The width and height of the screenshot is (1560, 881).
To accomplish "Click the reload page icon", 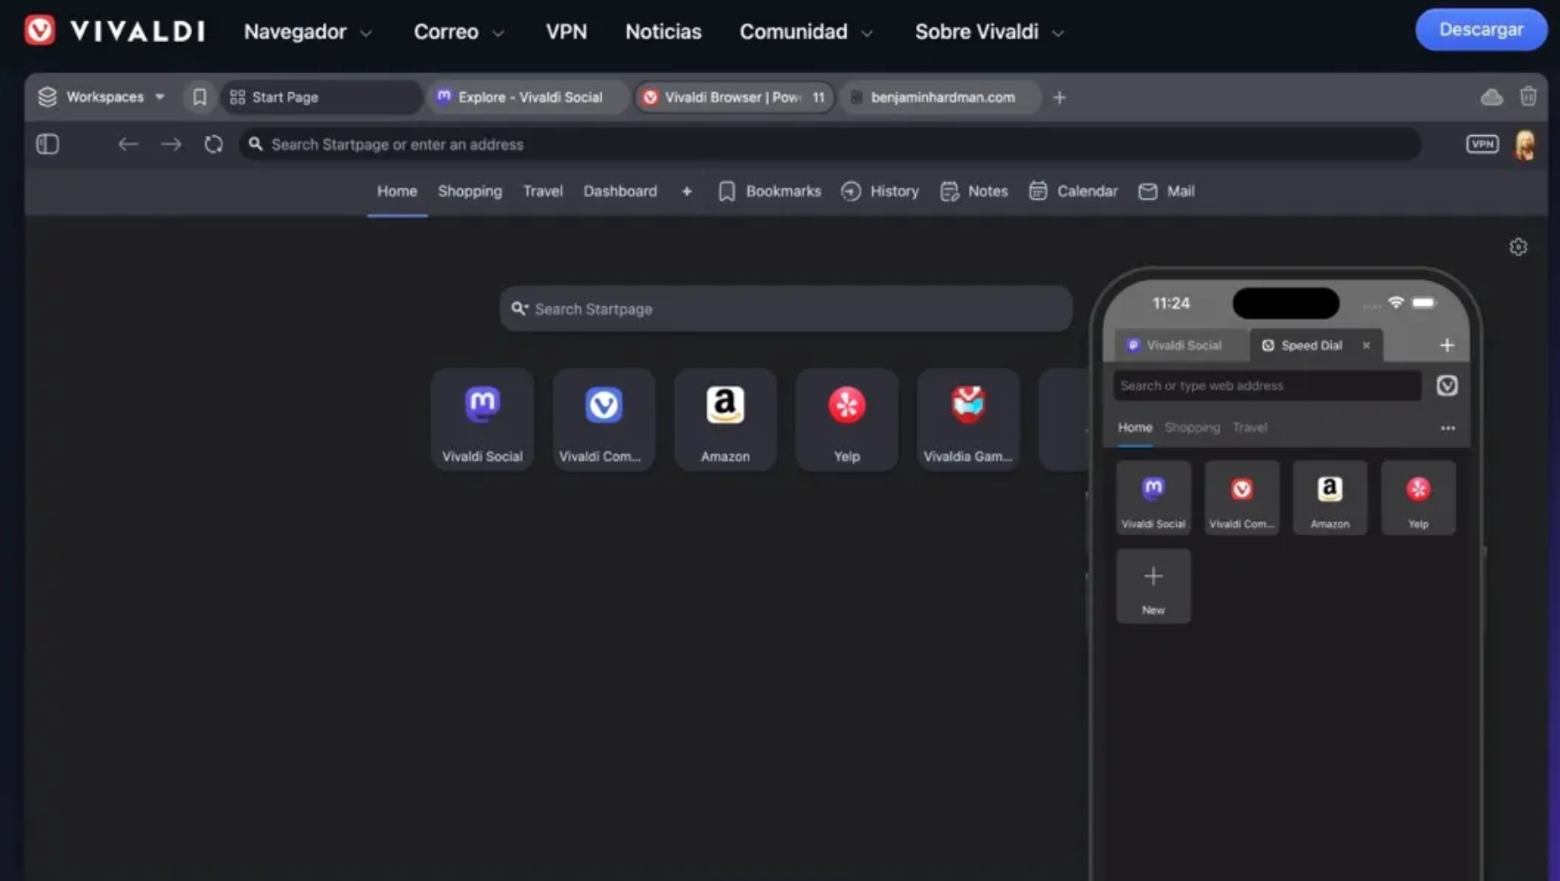I will 214,144.
